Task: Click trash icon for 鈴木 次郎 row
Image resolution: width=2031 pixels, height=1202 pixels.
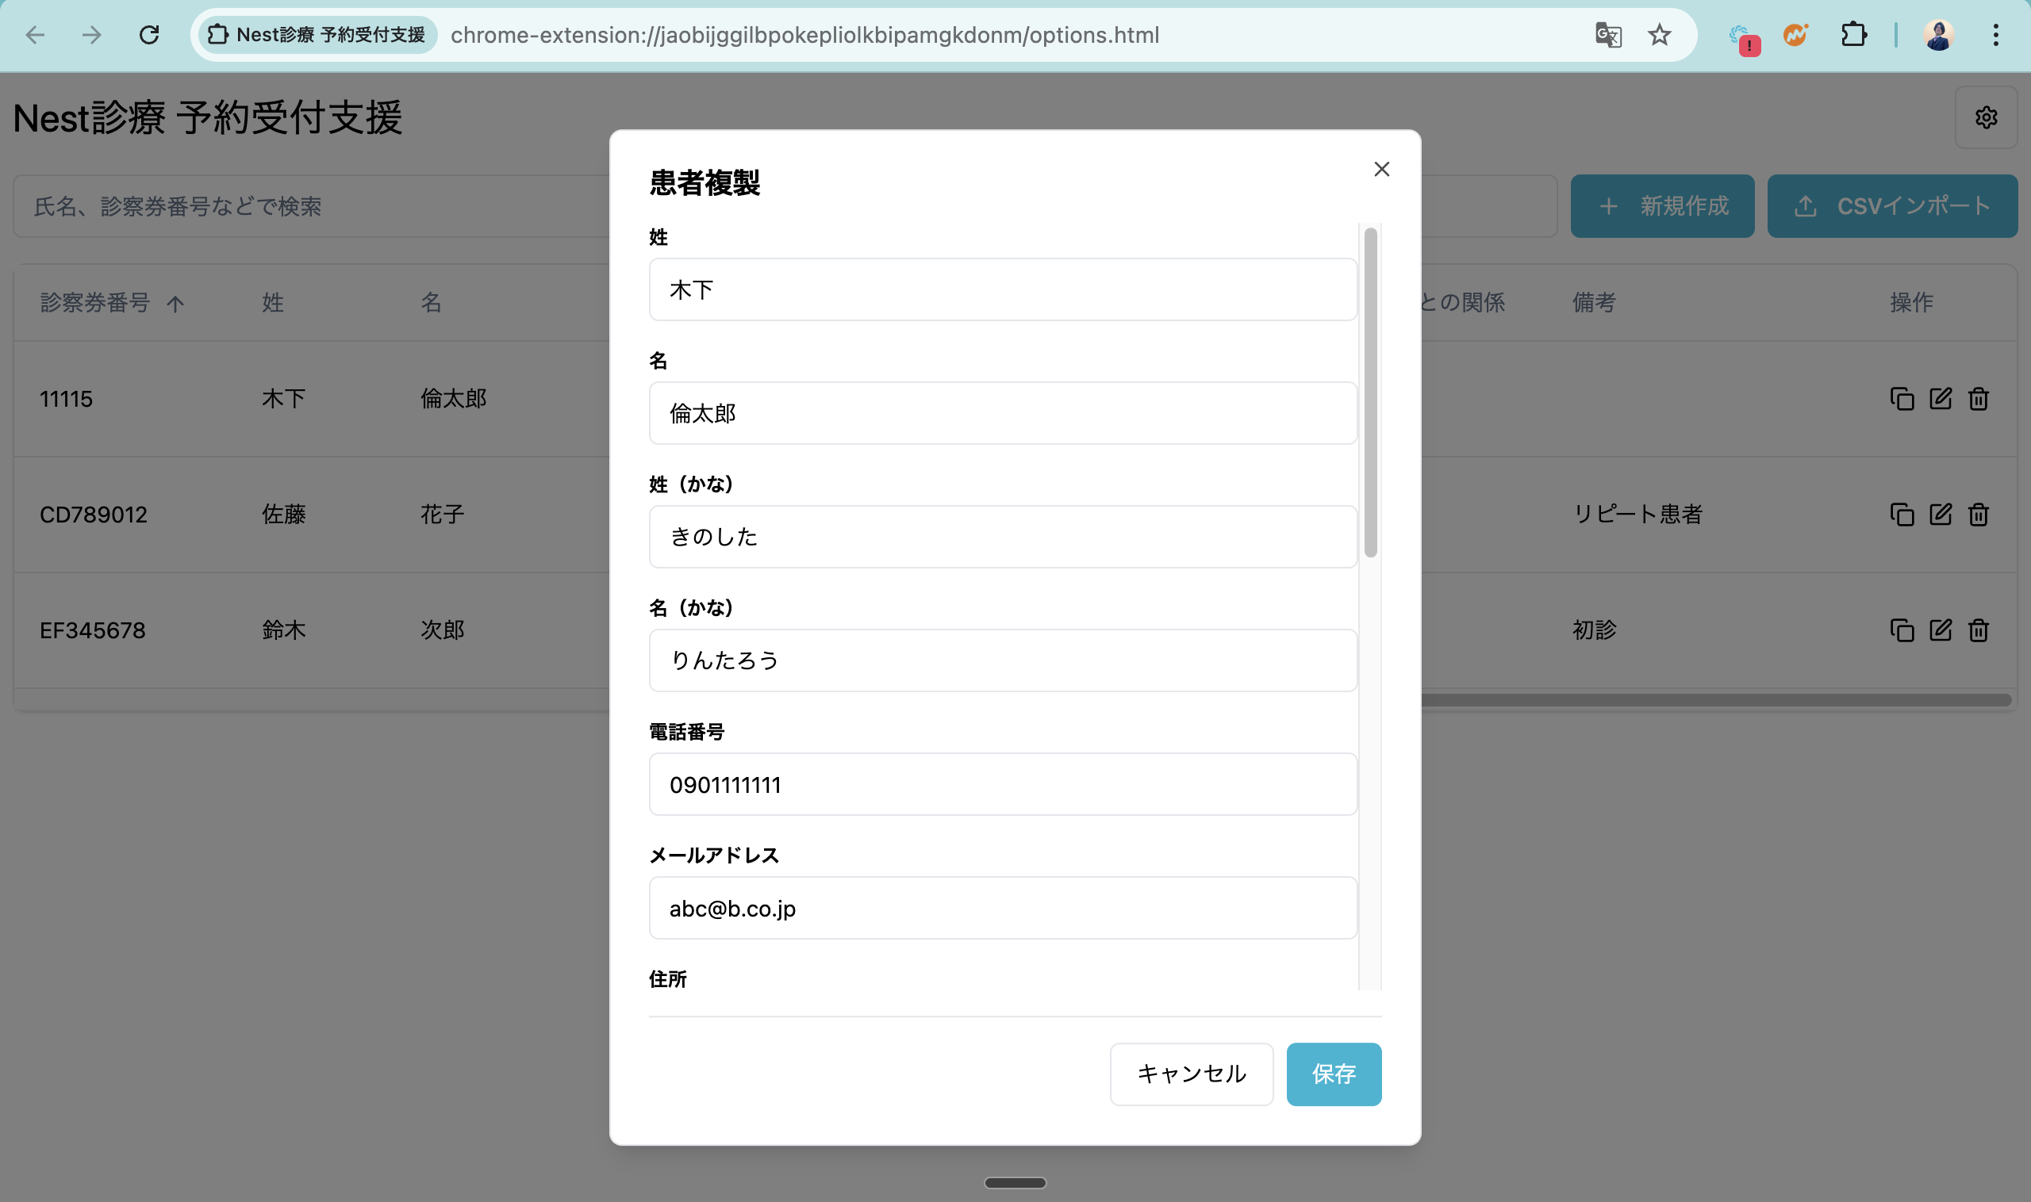Action: click(x=1979, y=630)
